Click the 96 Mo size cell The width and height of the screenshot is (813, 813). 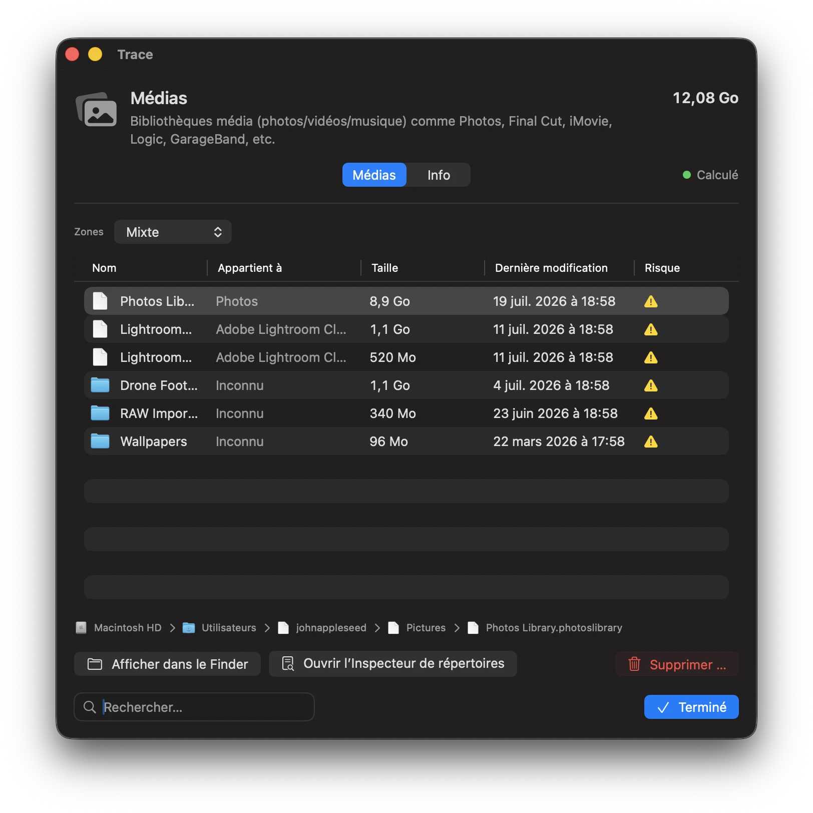coord(388,441)
